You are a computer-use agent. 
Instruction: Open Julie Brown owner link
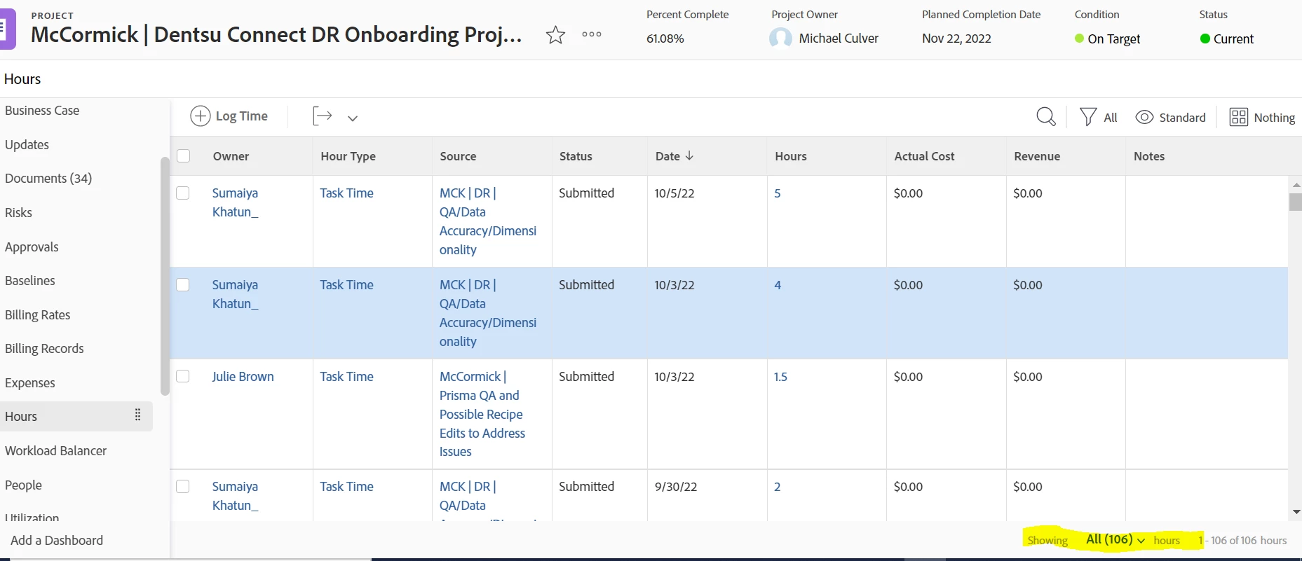pos(243,376)
